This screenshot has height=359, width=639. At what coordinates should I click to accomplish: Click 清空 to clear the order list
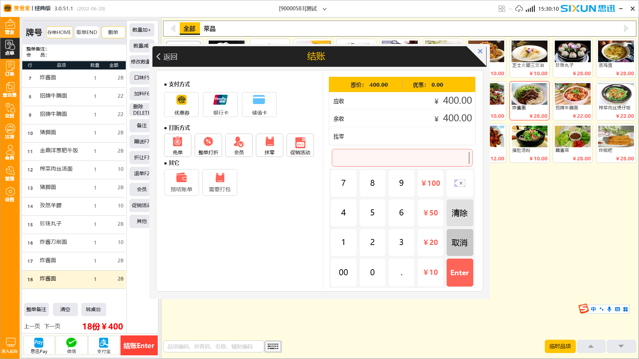tap(65, 309)
